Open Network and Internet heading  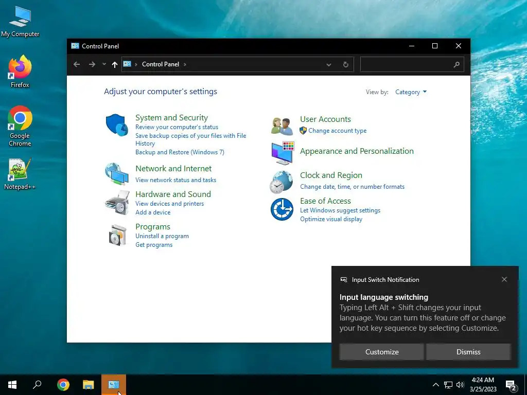[x=173, y=169]
